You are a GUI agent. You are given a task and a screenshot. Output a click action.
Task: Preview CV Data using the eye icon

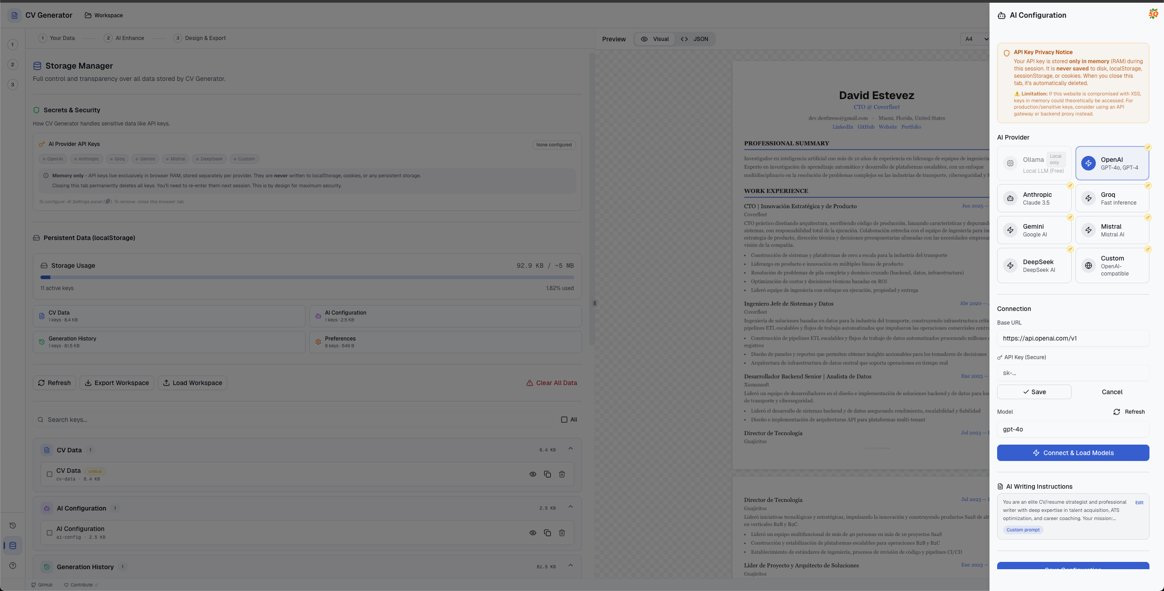[x=532, y=474]
